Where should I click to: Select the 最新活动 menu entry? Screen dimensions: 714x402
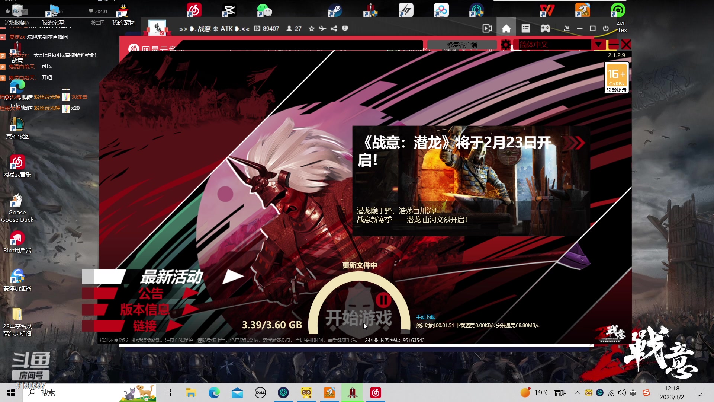[171, 277]
